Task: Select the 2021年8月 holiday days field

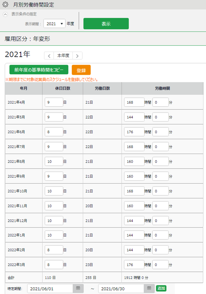Action: [54, 161]
